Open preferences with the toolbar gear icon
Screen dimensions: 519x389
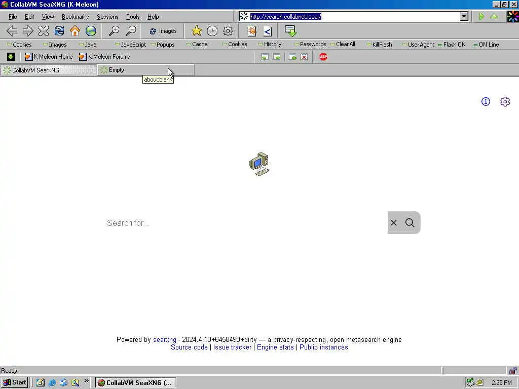tap(228, 31)
